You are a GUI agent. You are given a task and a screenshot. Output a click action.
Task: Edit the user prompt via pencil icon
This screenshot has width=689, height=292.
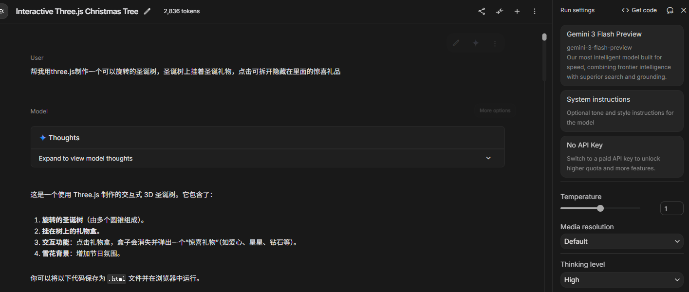(x=456, y=43)
